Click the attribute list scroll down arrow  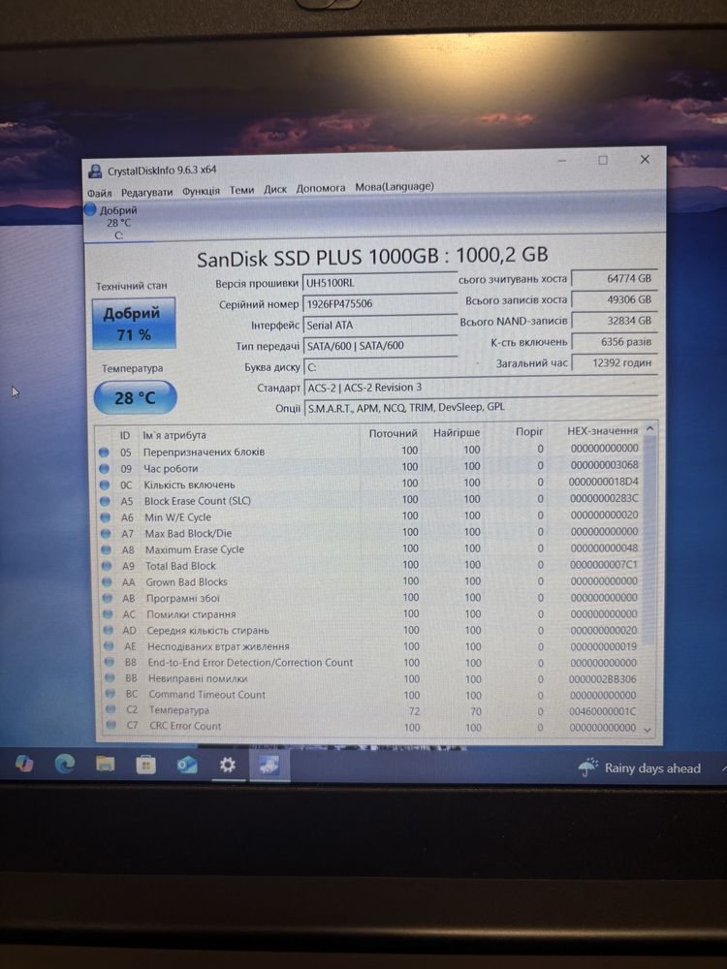click(648, 730)
